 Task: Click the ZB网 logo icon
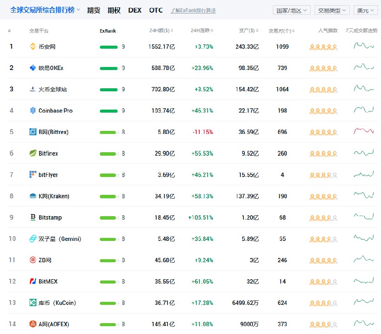click(33, 260)
